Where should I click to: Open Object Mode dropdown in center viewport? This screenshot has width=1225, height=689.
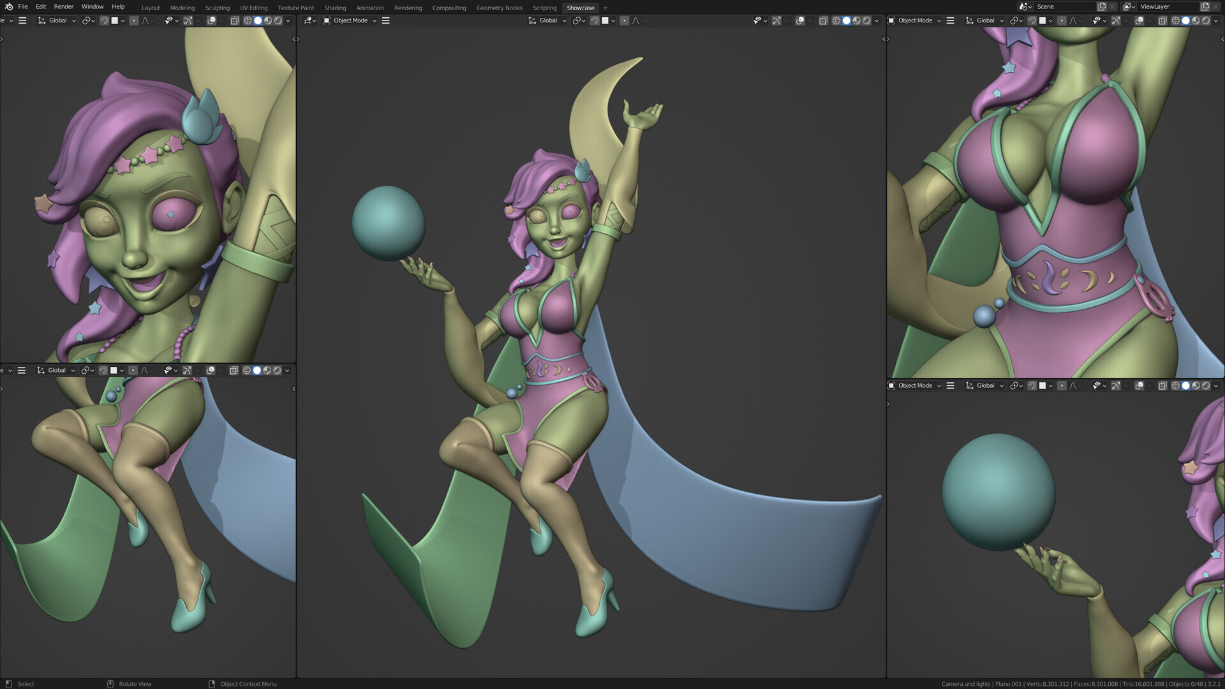350,20
